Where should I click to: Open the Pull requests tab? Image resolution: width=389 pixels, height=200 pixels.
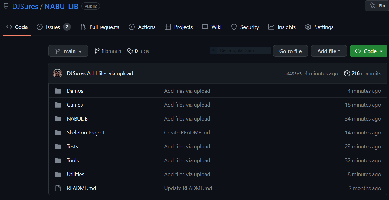point(100,27)
